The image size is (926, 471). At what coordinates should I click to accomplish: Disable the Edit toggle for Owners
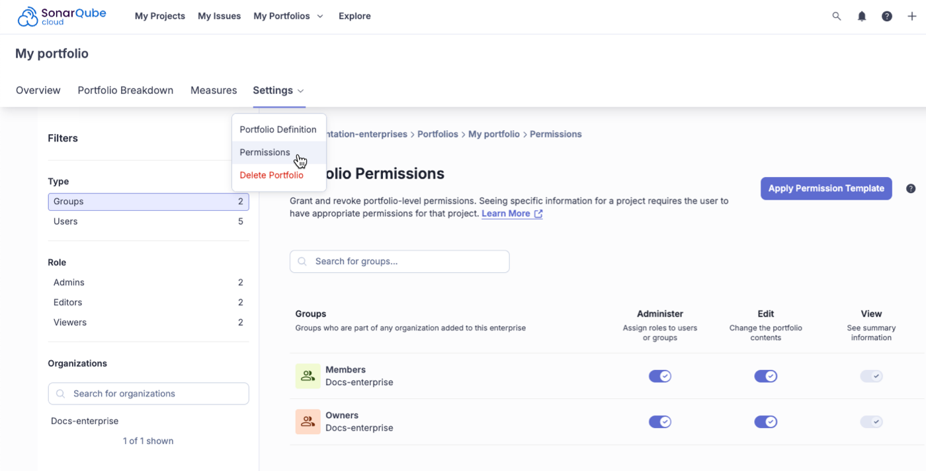(x=765, y=421)
